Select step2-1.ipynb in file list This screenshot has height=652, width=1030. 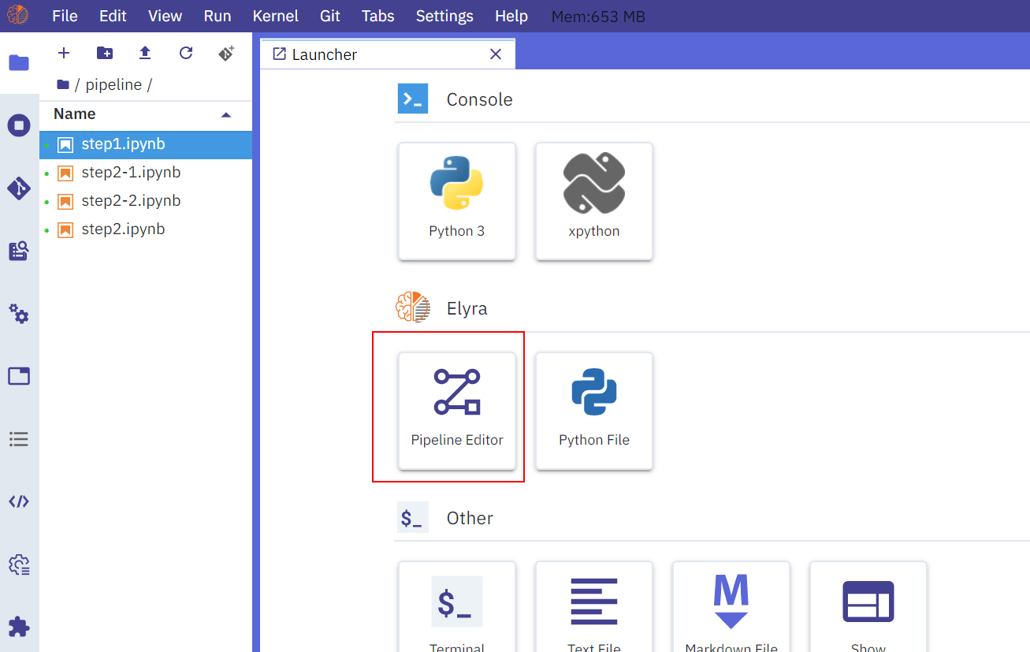coord(146,173)
